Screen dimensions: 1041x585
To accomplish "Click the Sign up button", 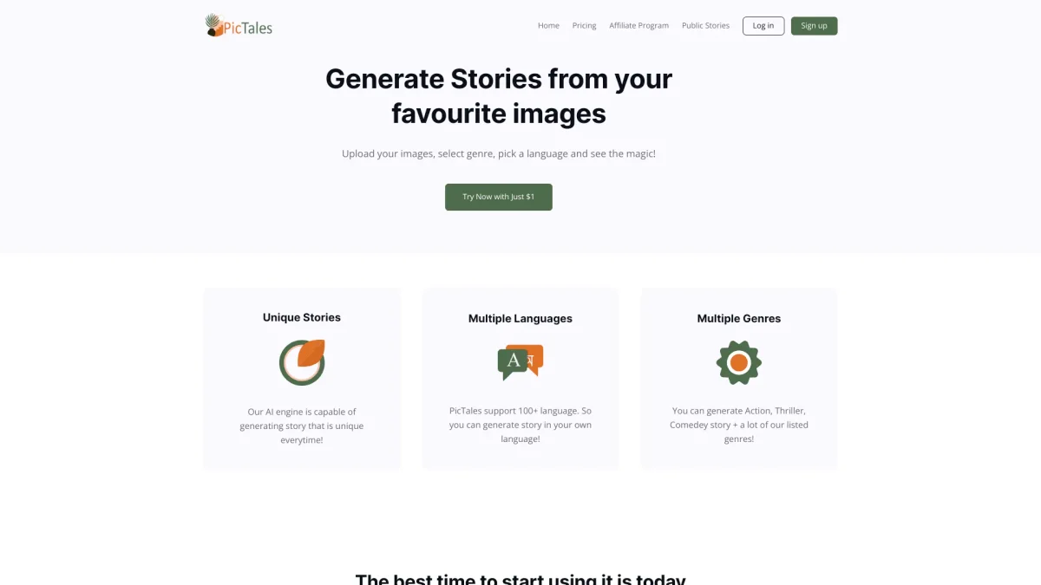I will [x=814, y=26].
